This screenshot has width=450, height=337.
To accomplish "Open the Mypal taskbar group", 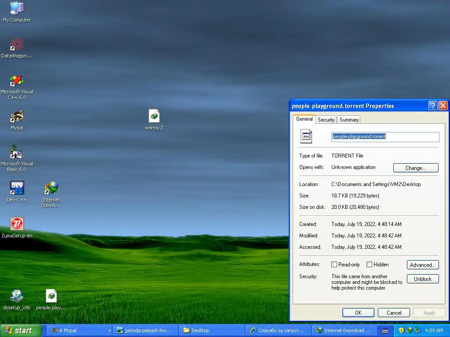I will click(x=80, y=330).
